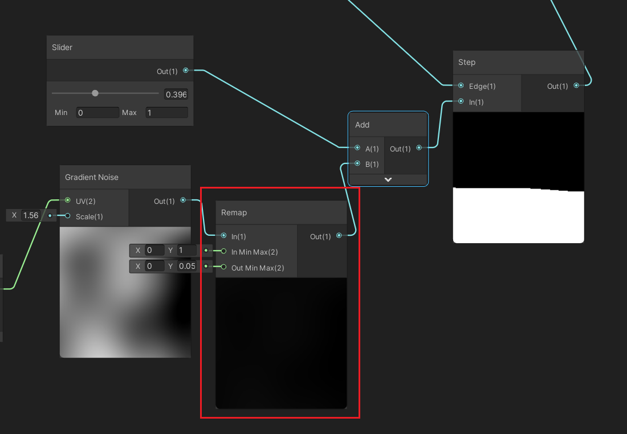Click the Add node A(1) input port
Viewport: 627px width, 434px height.
click(x=357, y=148)
